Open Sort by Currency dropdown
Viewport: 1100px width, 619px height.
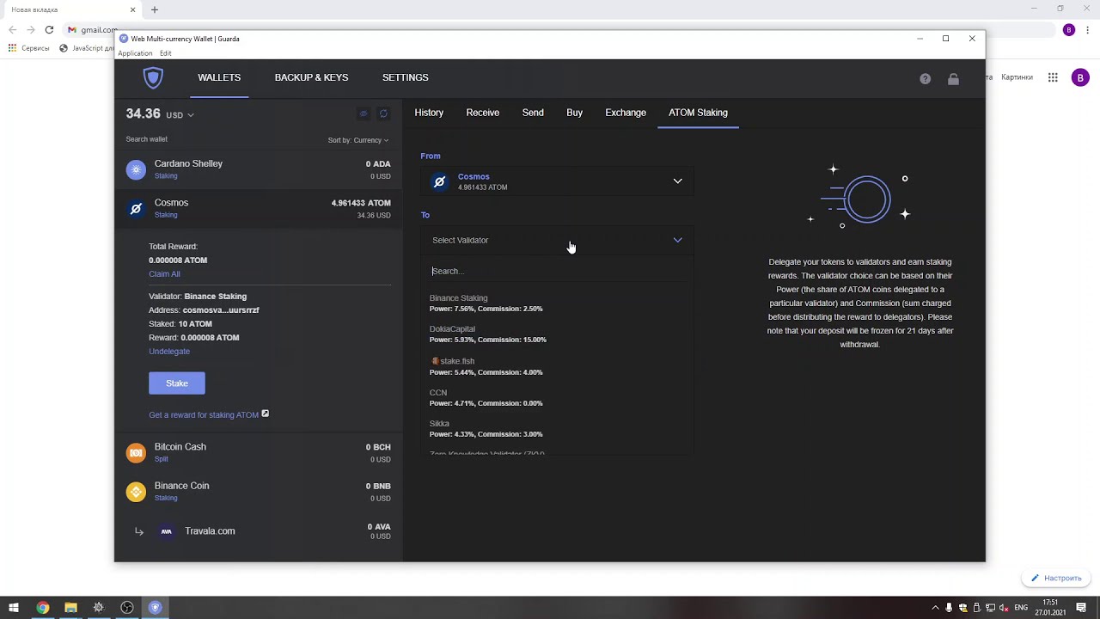click(358, 140)
